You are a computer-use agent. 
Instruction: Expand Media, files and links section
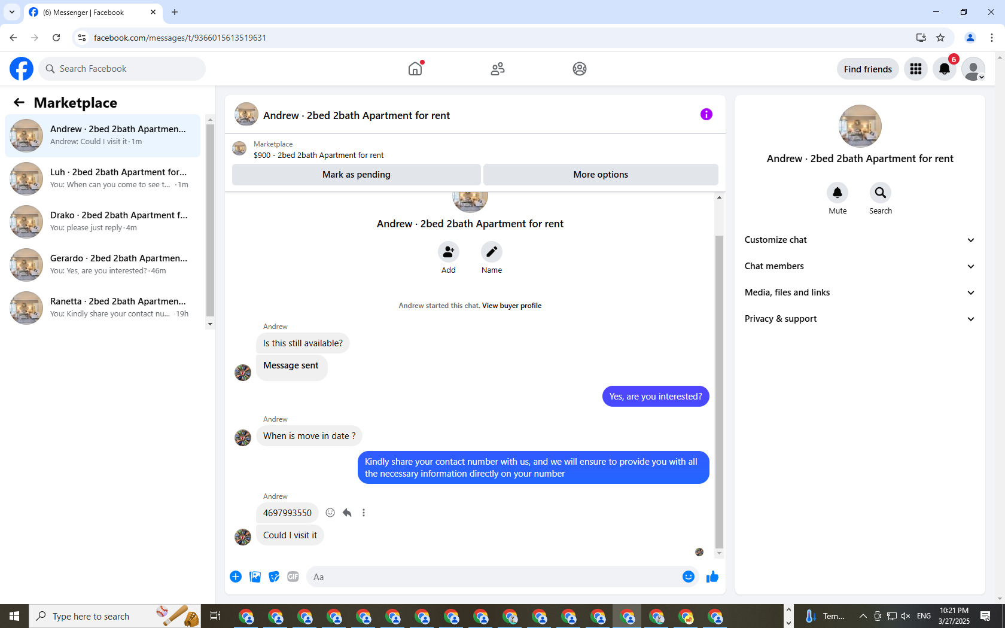860,292
